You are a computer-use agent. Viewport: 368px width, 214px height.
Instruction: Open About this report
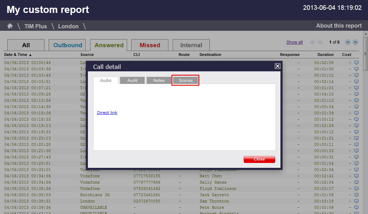click(x=339, y=26)
